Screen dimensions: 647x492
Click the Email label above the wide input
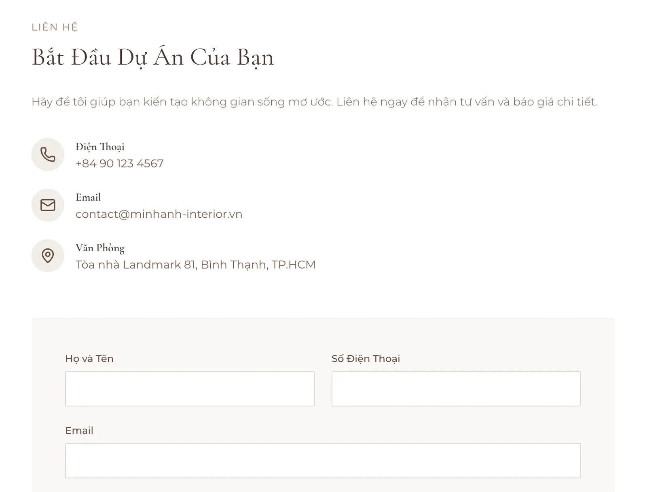79,431
